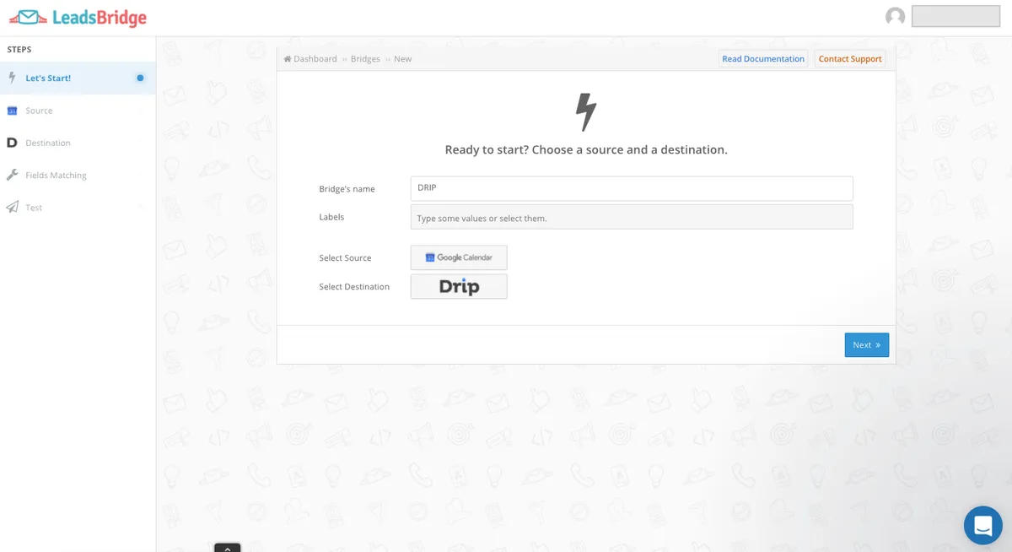Click the Select Source label
The image size is (1012, 552).
[x=345, y=258]
